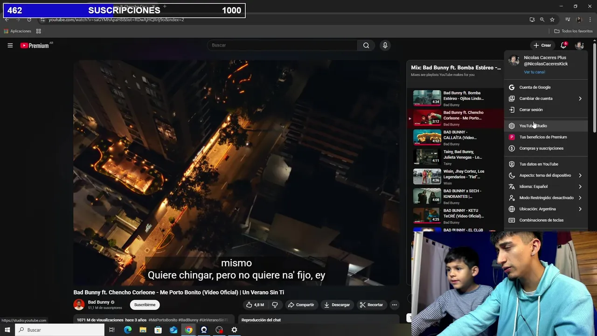The height and width of the screenshot is (336, 597).
Task: Open File Explorer from the taskbar
Action: coord(143,330)
